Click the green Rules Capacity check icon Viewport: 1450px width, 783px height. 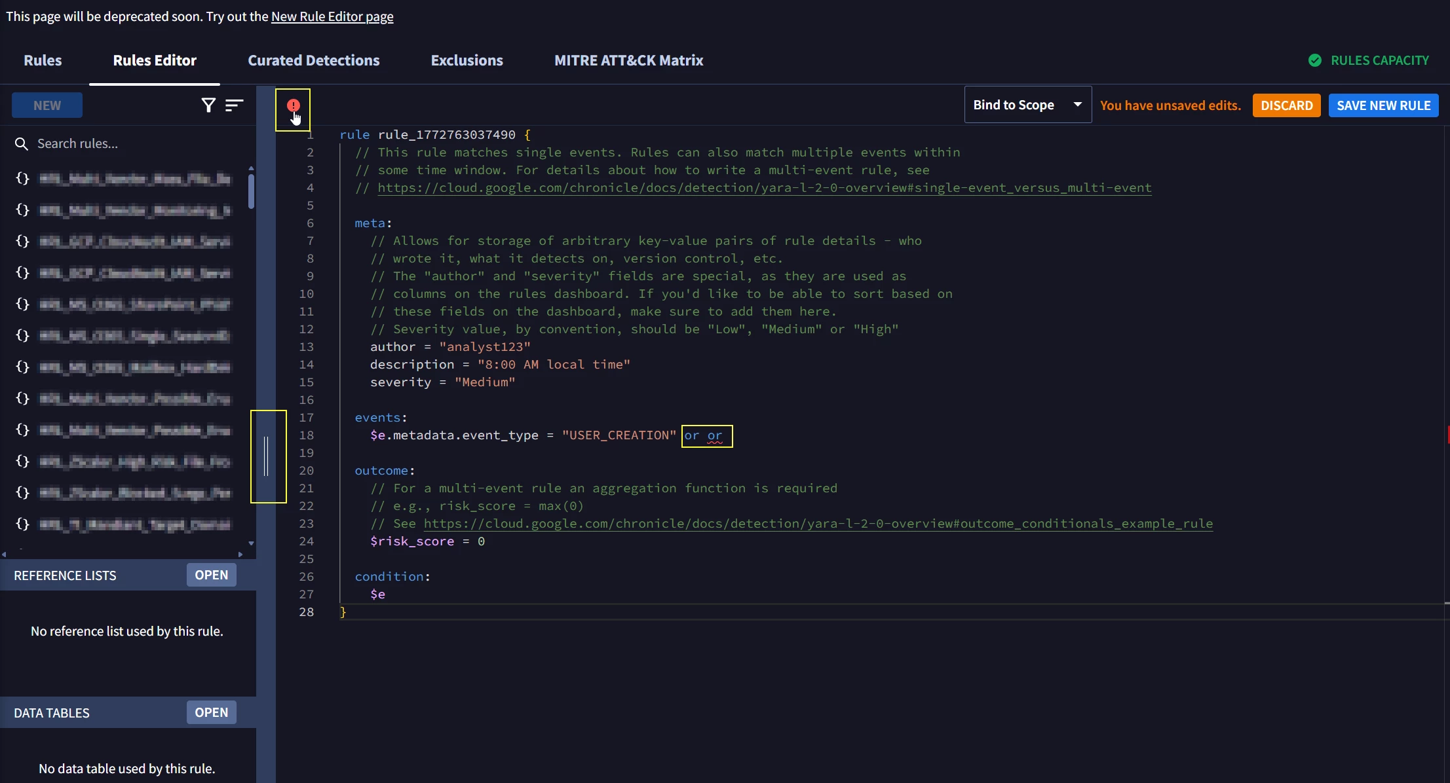click(1314, 61)
